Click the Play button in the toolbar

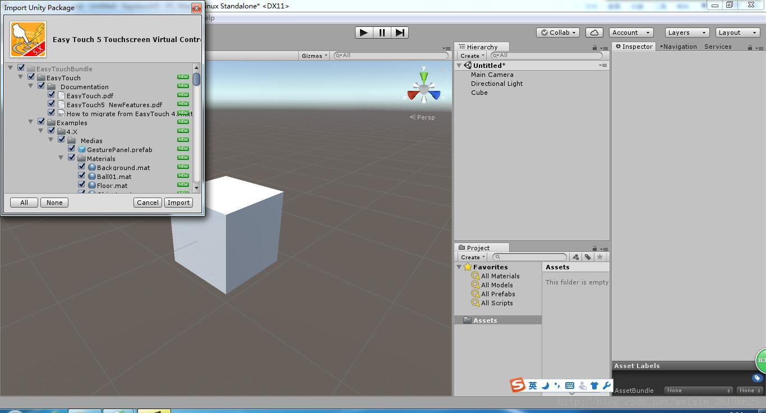click(x=363, y=33)
